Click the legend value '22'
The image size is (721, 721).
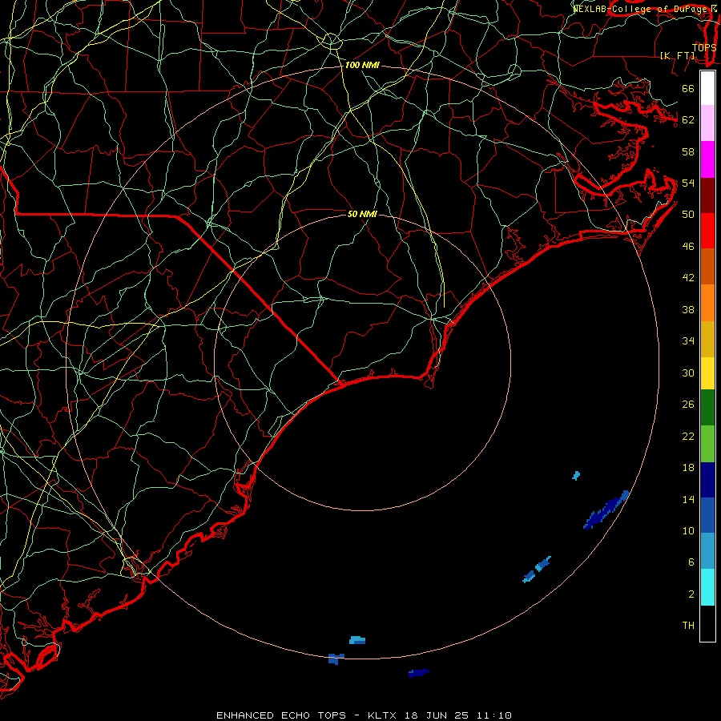pos(688,437)
